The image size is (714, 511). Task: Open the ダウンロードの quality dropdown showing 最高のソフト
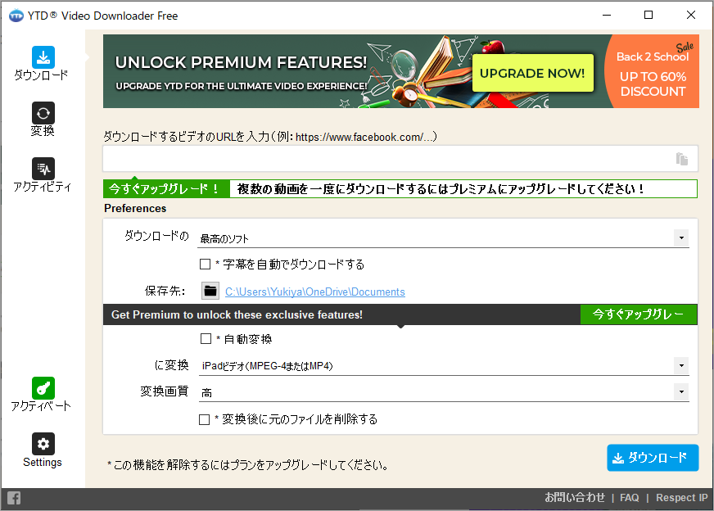pos(682,236)
